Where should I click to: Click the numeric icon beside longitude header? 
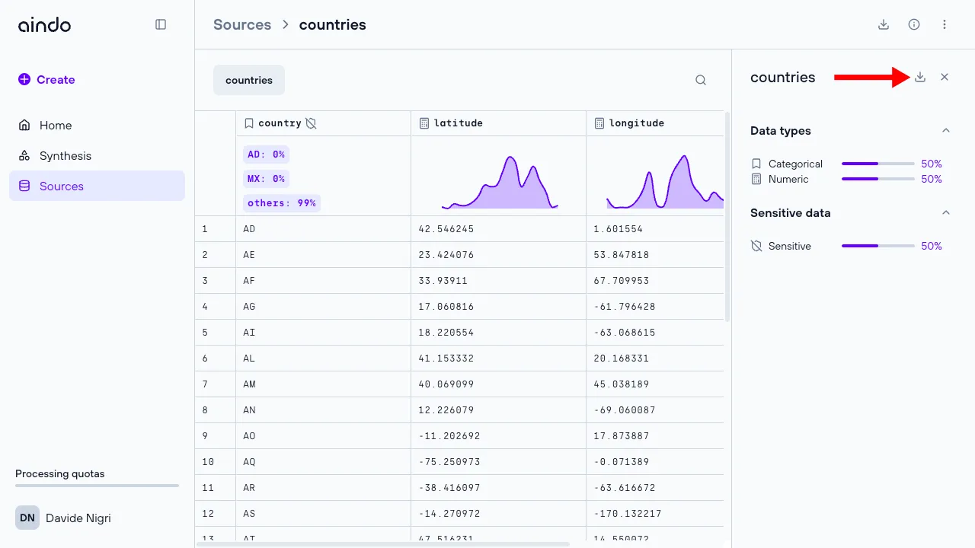[599, 123]
